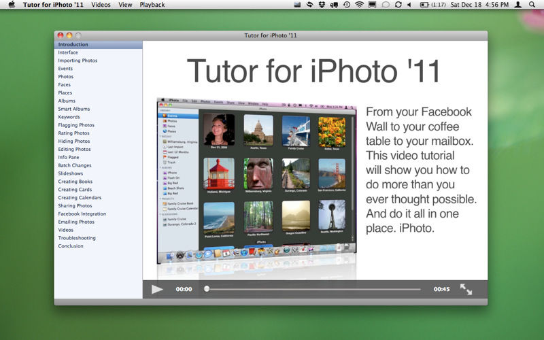Click the 00:45 duration label
Image resolution: width=544 pixels, height=340 pixels.
pos(441,289)
